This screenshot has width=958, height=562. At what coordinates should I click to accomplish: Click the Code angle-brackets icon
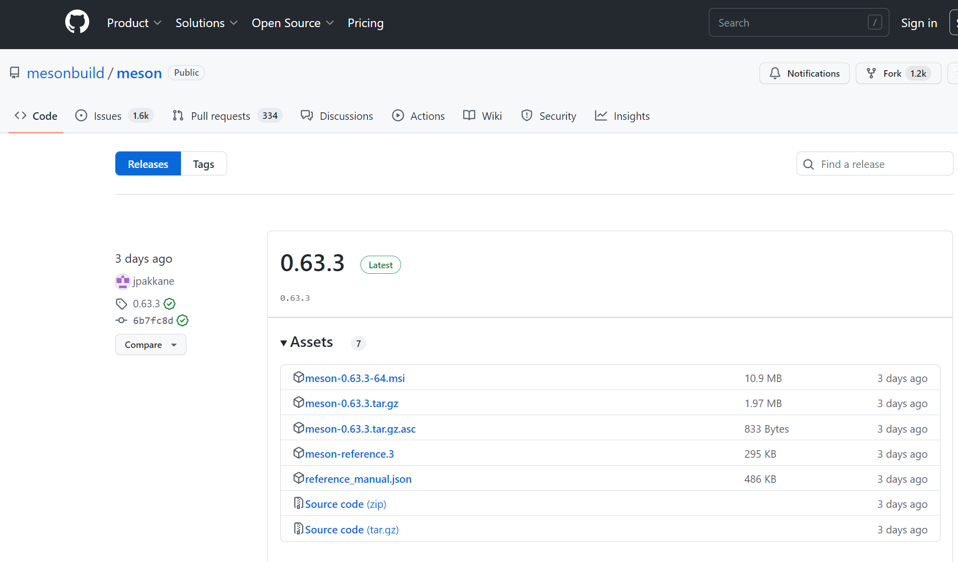21,116
